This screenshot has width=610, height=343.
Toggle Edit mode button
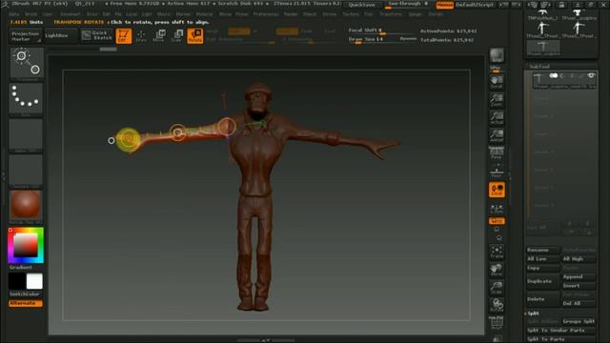[x=124, y=36]
